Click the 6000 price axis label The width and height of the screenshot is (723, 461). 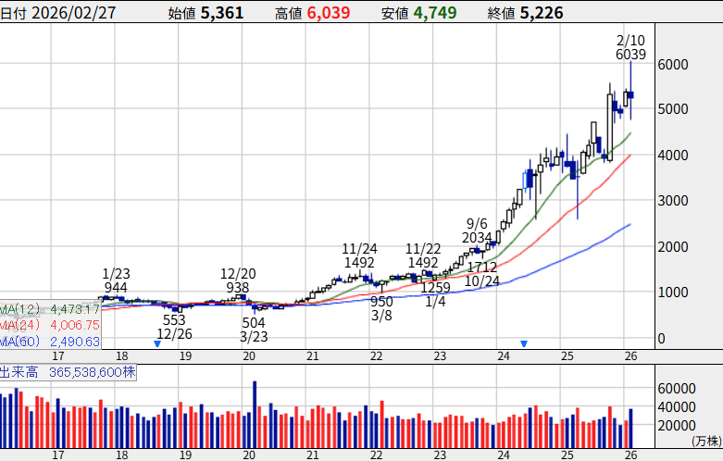[673, 65]
